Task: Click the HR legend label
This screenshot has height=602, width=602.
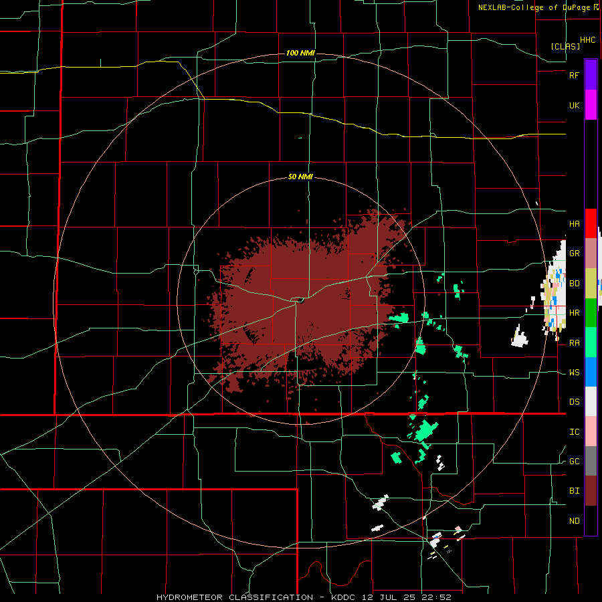Action: click(575, 313)
